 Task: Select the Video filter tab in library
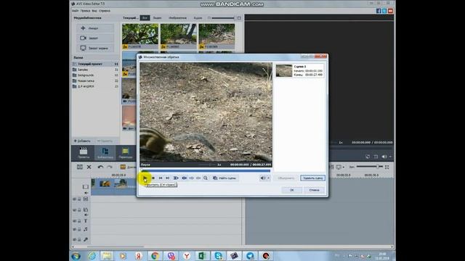tap(157, 17)
